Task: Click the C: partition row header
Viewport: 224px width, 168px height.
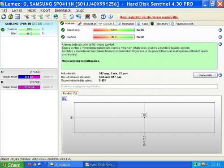Action: click(29, 72)
